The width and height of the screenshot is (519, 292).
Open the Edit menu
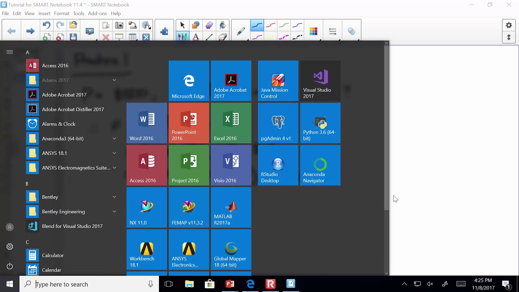pyautogui.click(x=17, y=13)
